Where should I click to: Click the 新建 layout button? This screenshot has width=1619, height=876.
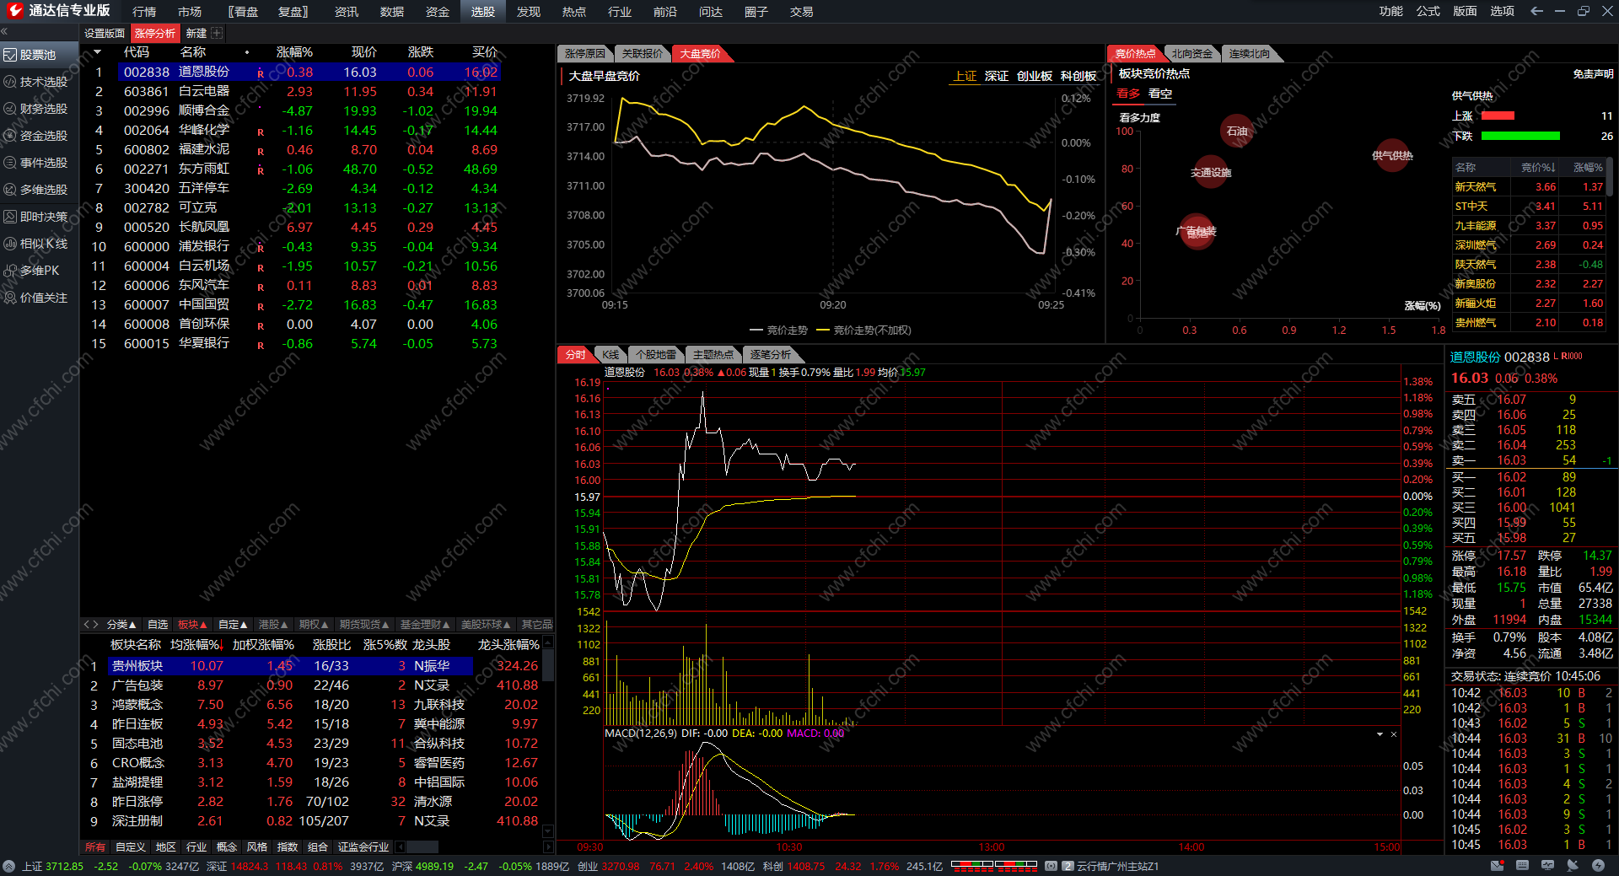point(196,33)
